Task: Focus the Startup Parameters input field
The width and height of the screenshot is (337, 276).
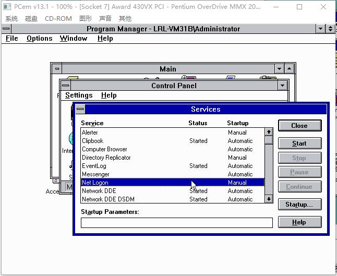Action: (x=177, y=223)
